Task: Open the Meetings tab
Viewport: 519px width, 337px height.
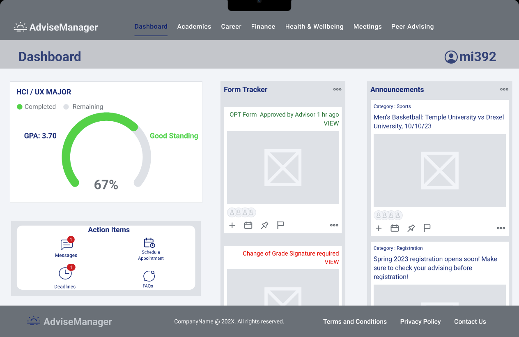Action: click(x=367, y=27)
